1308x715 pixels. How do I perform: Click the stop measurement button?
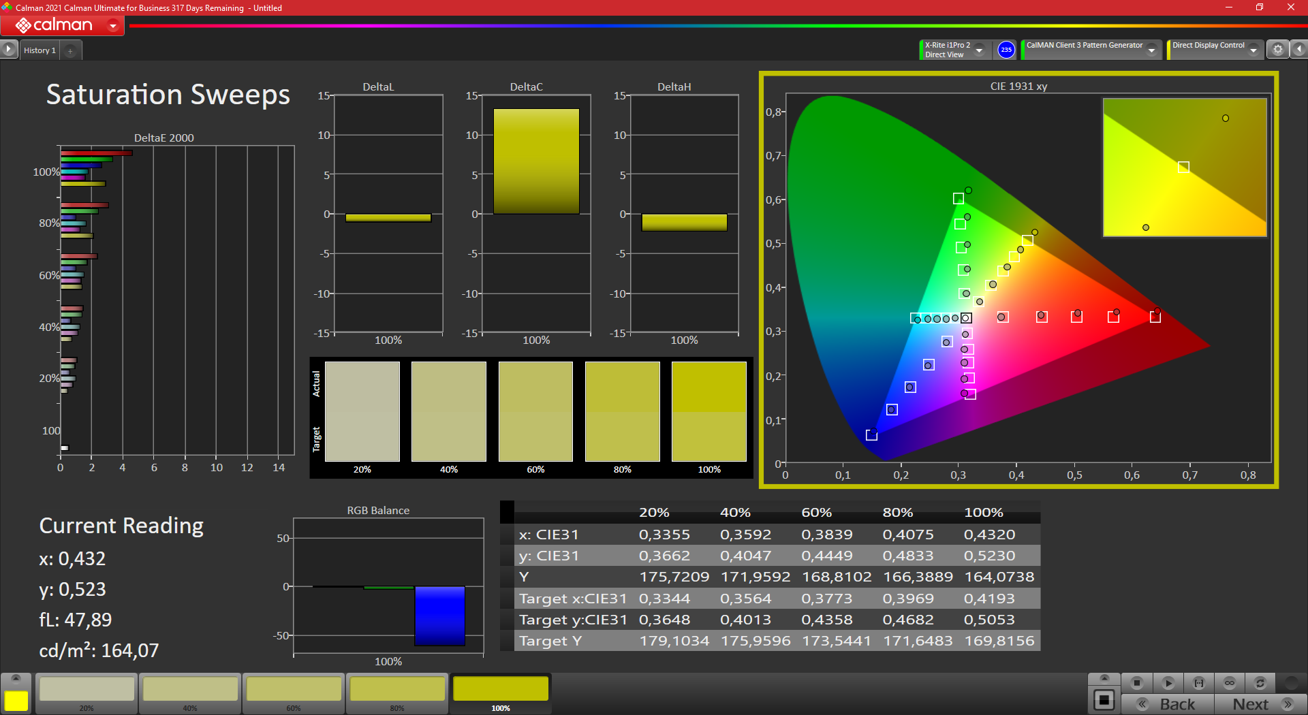pyautogui.click(x=1136, y=682)
